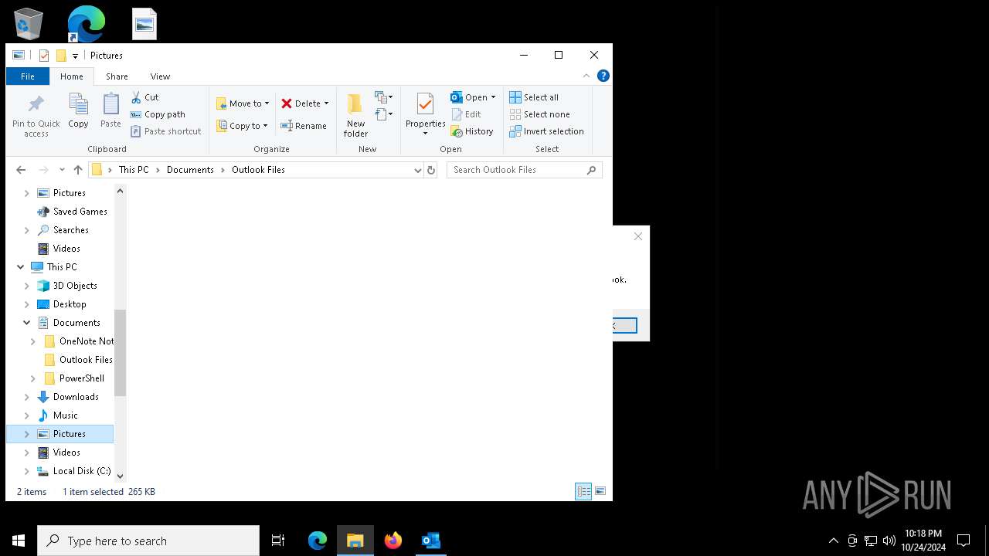Switch to the Share ribbon tab
Viewport: 989px width, 556px height.
pyautogui.click(x=117, y=76)
